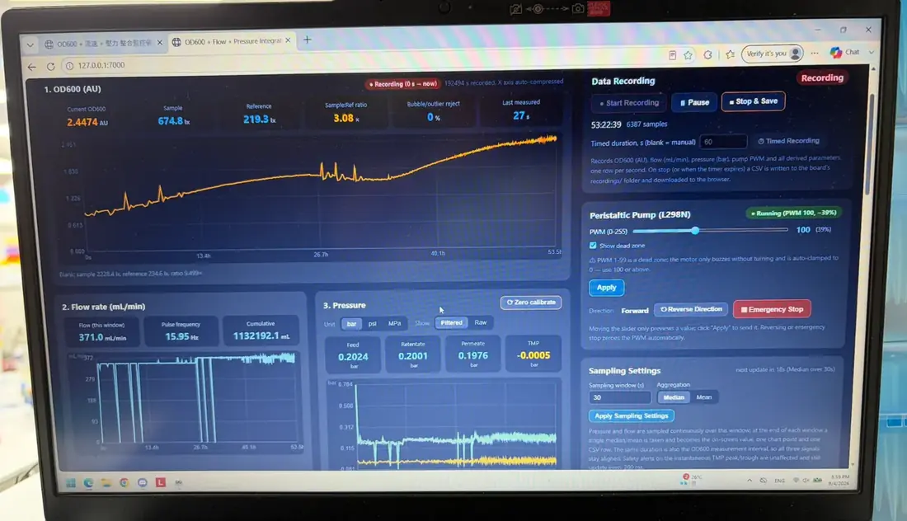Viewport: 907px width, 521px height.
Task: Open the reading view icon
Action: 672,55
